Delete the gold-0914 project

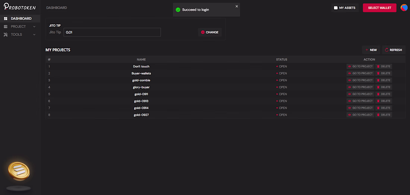tap(384, 108)
